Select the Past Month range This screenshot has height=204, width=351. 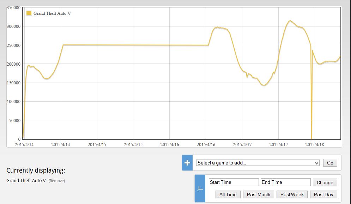[258, 194]
